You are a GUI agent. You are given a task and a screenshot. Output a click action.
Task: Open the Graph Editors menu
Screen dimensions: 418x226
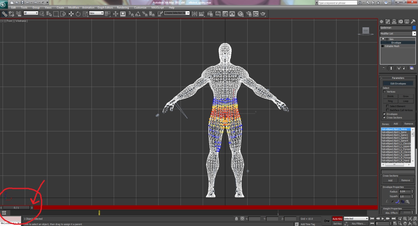pos(105,8)
